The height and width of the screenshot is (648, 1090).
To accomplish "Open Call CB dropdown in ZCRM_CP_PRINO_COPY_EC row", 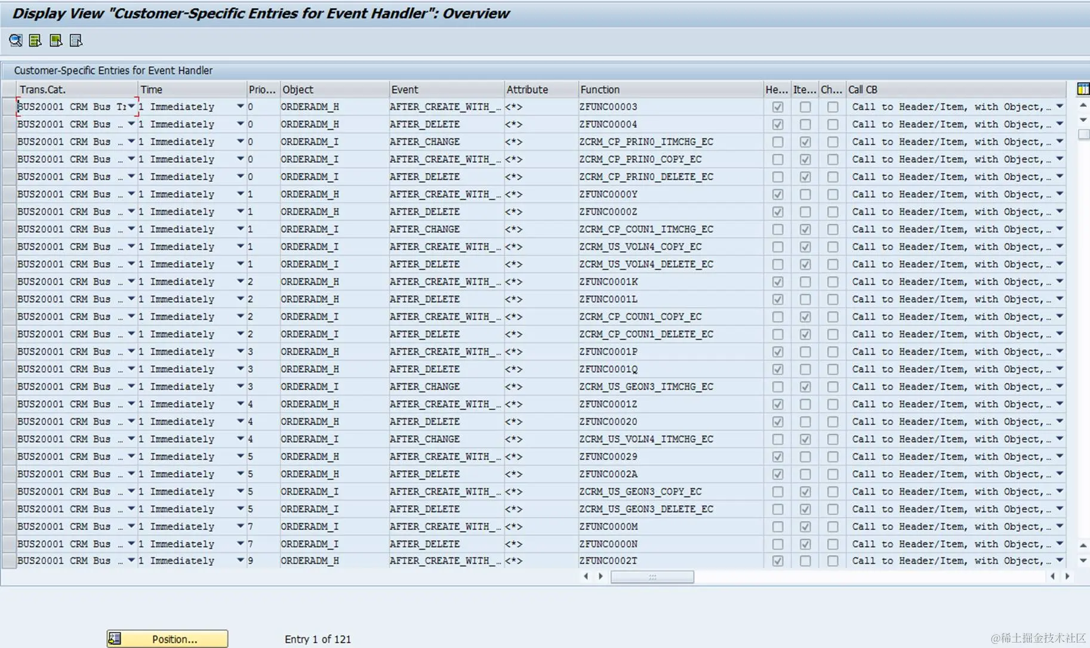I will coord(1060,159).
